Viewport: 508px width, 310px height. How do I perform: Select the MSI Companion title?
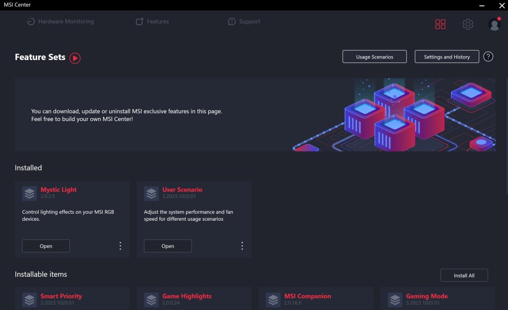308,296
